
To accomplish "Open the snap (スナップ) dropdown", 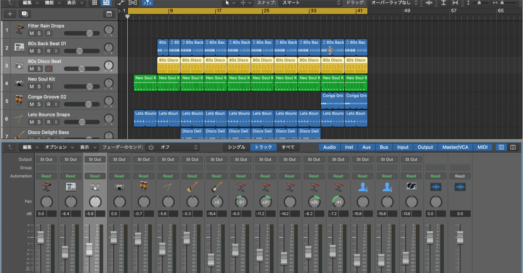I will [x=310, y=3].
